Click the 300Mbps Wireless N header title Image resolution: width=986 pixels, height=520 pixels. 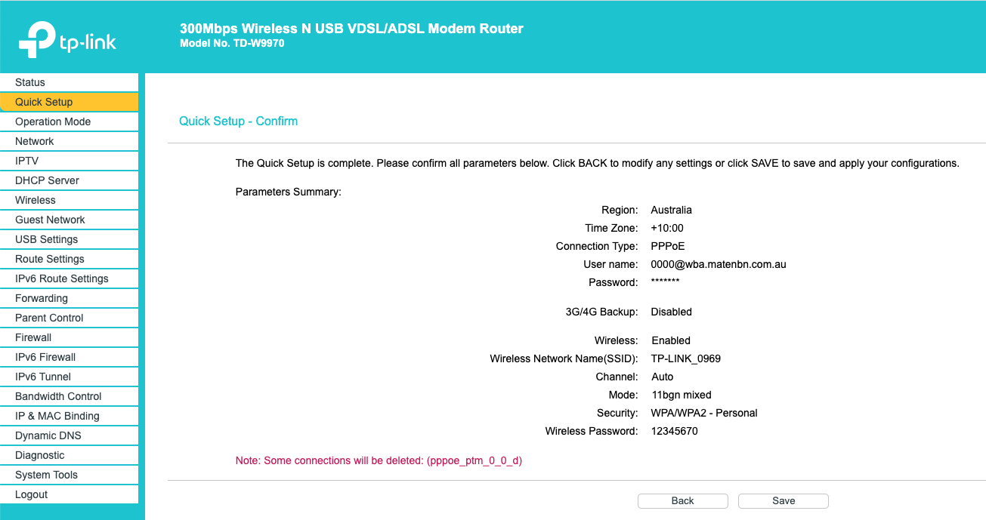tap(351, 29)
